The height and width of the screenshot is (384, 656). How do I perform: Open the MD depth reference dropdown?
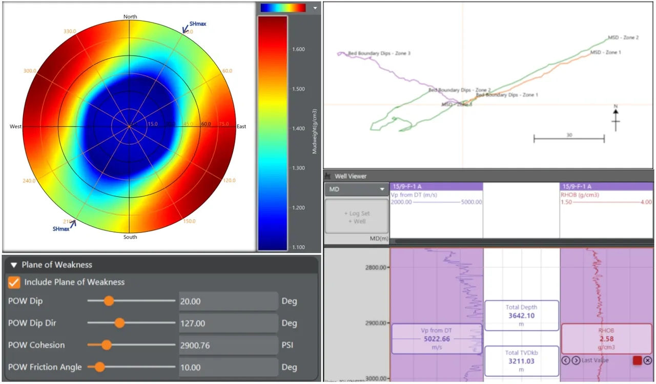click(356, 189)
